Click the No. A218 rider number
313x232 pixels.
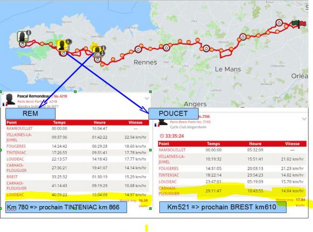pyautogui.click(x=60, y=96)
